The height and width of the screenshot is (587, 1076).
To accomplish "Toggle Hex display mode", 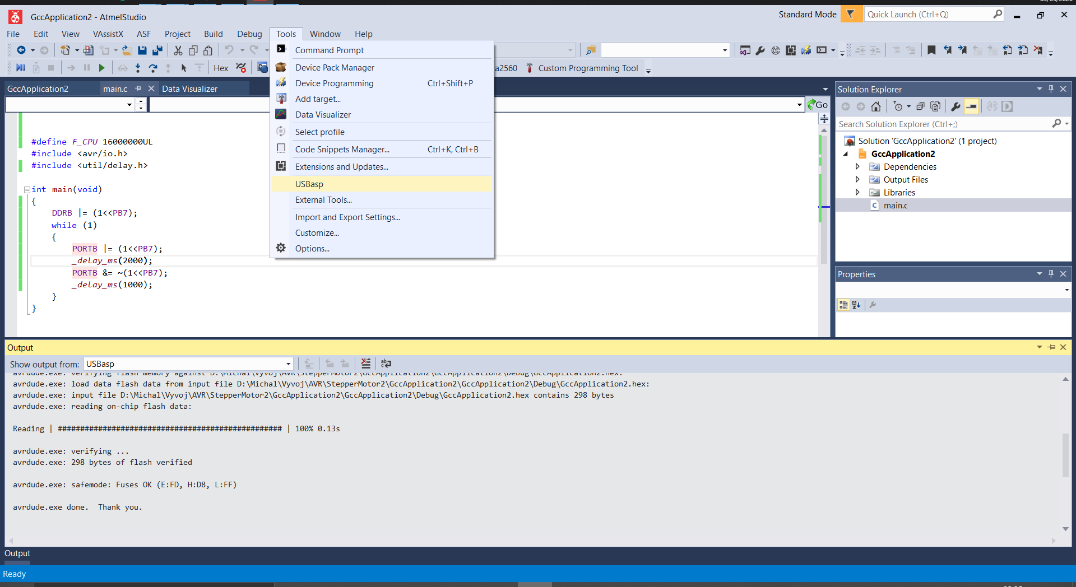I will point(221,68).
